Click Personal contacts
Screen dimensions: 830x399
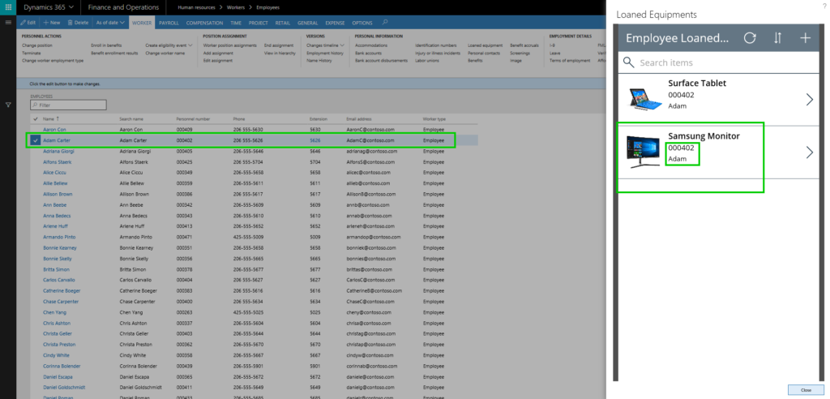[484, 53]
